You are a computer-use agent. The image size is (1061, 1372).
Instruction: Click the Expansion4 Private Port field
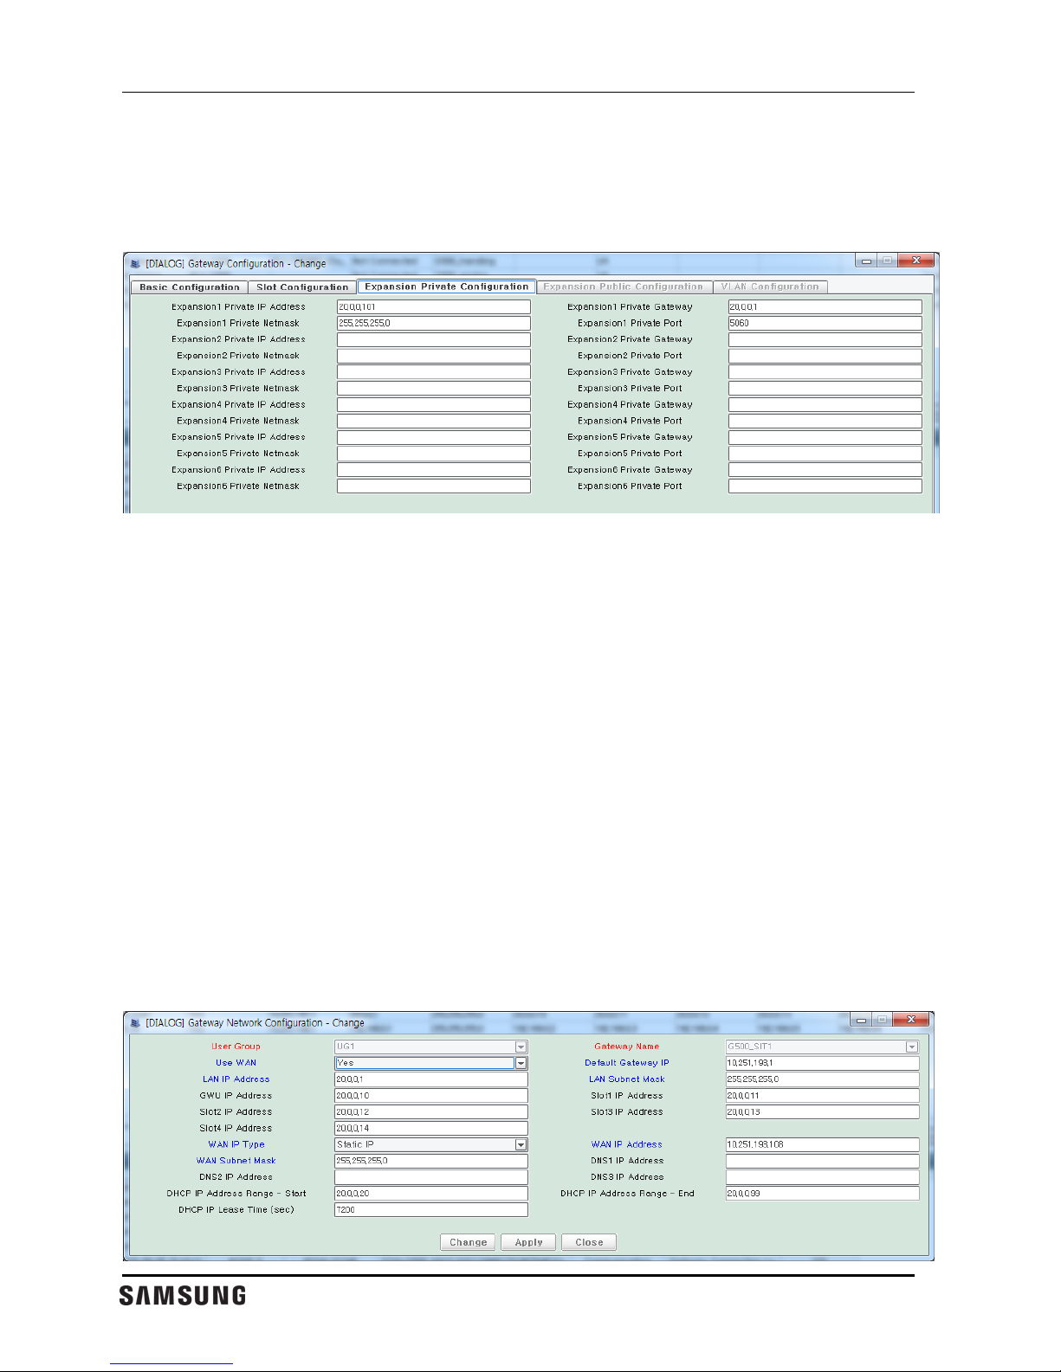click(825, 422)
